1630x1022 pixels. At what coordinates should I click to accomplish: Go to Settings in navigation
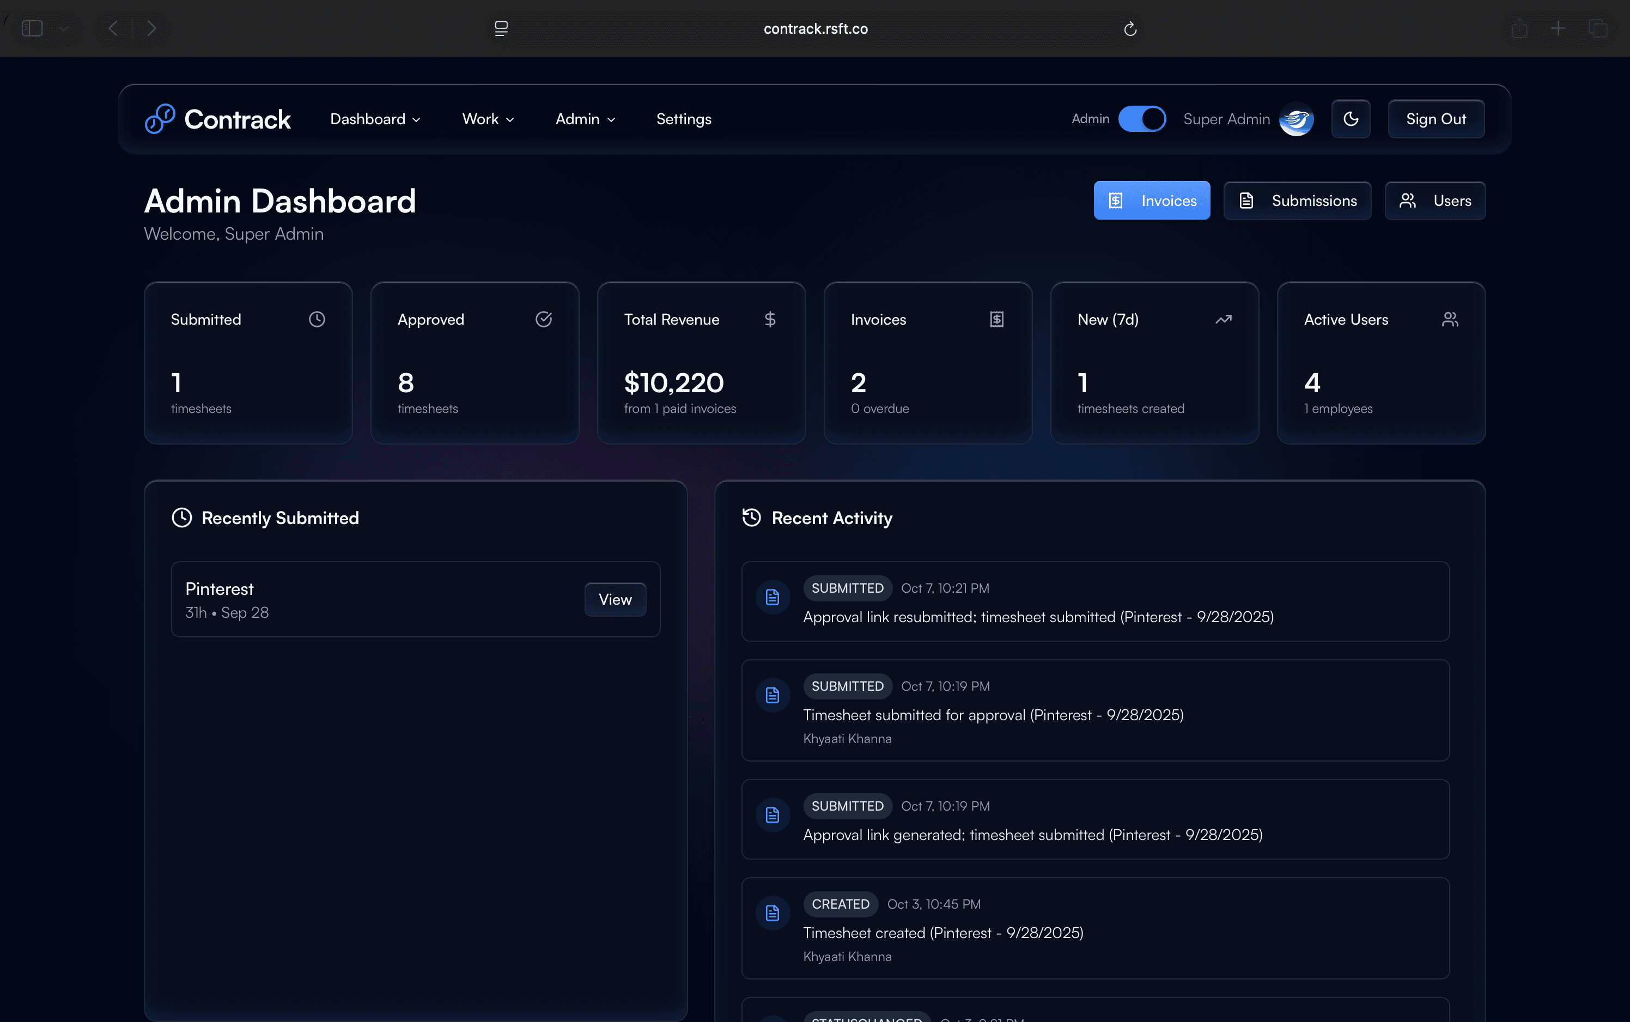tap(683, 119)
